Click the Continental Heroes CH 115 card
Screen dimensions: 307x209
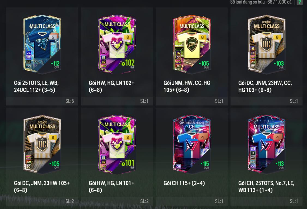pos(192,145)
